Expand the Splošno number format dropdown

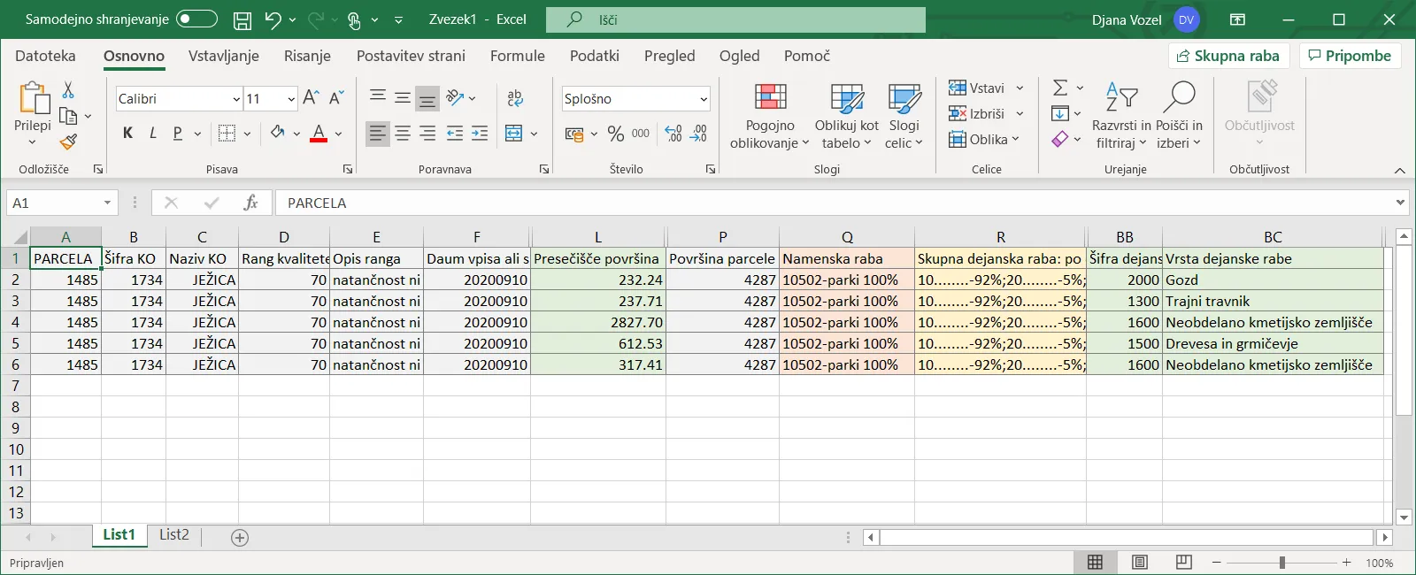[704, 99]
